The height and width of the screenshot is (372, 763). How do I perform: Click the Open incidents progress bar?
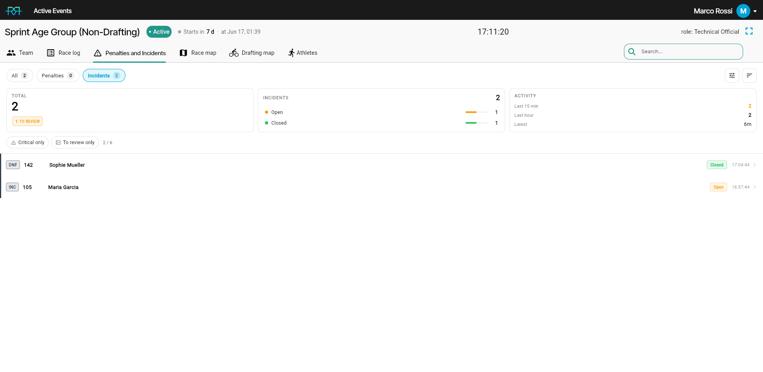point(476,112)
